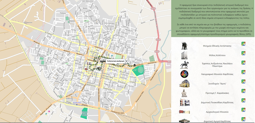This screenshot has width=255, height=123.
Task: Select the Μνημείο Εθνικής Αντίστασης statue thumbnail
Action: 184,46
